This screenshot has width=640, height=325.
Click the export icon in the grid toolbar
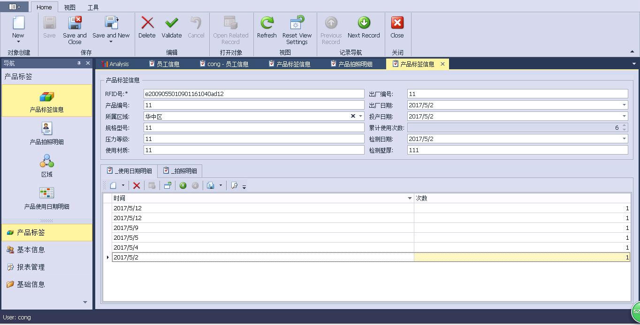click(x=211, y=185)
